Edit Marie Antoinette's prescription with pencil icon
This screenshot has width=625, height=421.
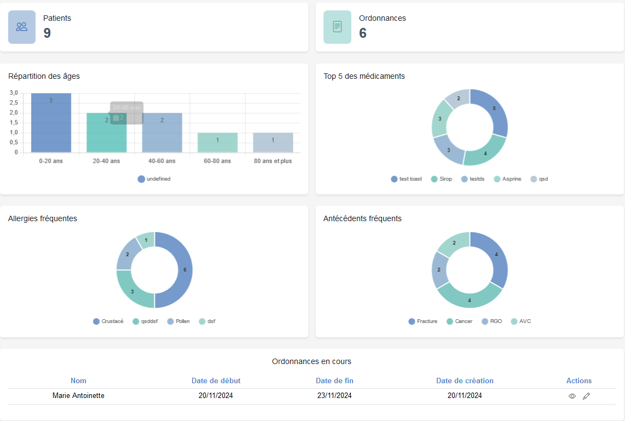pyautogui.click(x=586, y=396)
